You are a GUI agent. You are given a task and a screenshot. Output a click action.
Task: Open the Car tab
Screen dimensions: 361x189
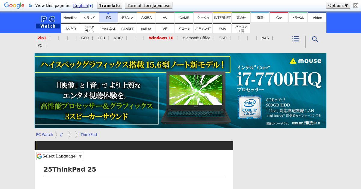279,18
